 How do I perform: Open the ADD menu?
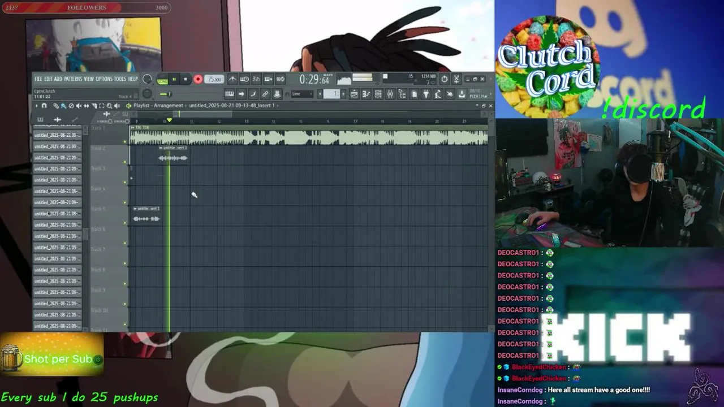tap(58, 79)
